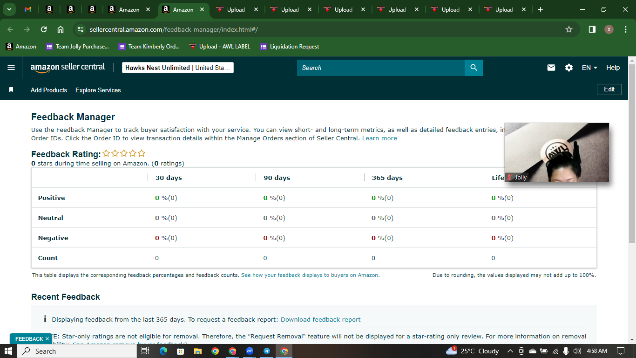Click the '90 days' column header
The height and width of the screenshot is (358, 636).
(277, 178)
